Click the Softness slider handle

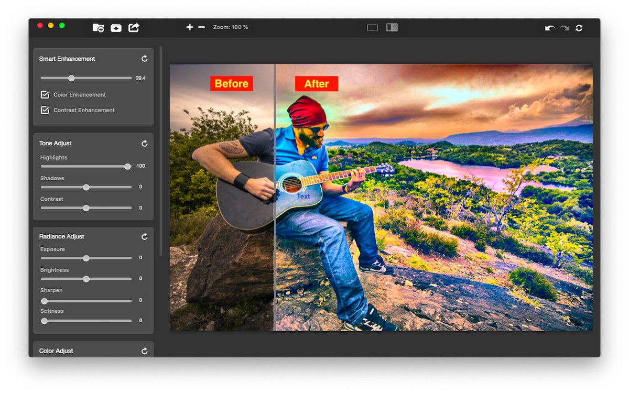tap(44, 321)
